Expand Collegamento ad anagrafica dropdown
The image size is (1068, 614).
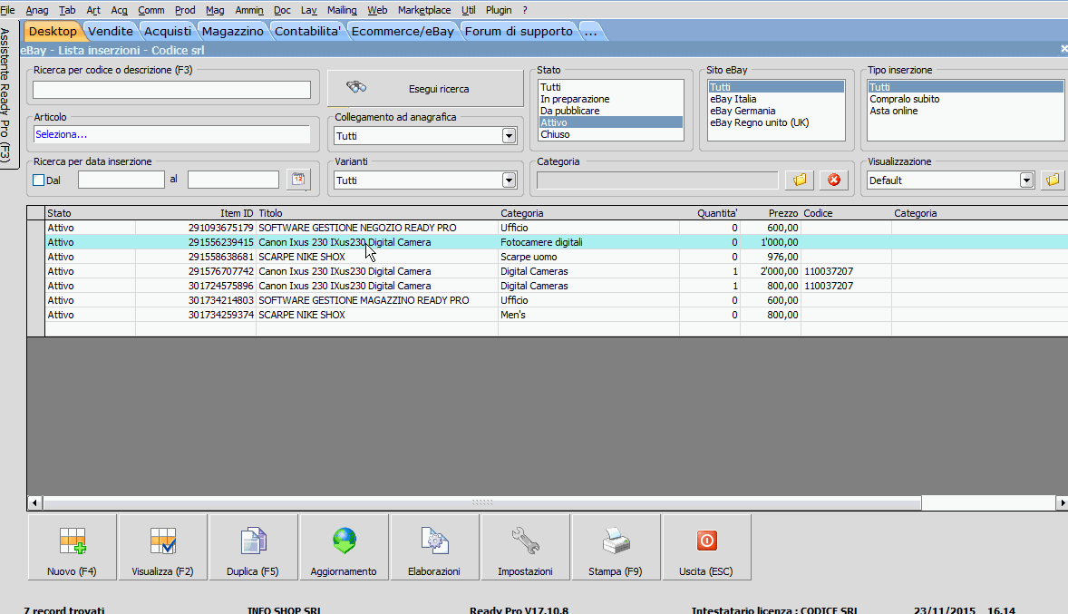509,136
